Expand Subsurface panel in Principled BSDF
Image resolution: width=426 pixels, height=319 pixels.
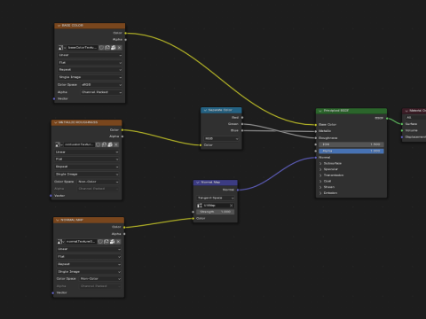coord(320,163)
